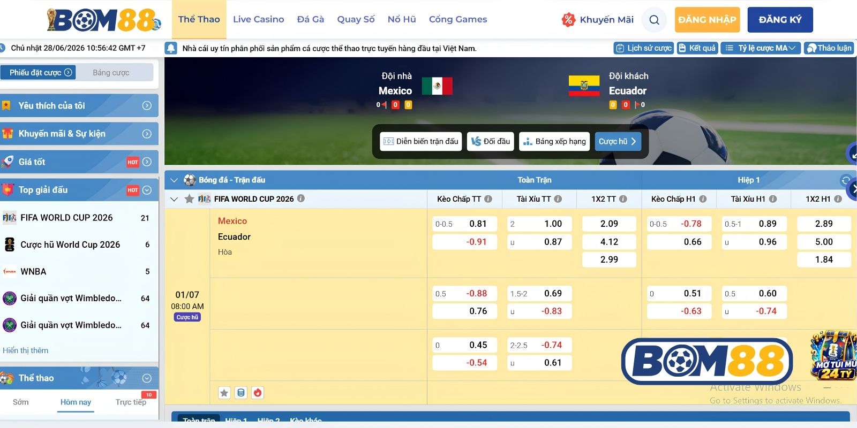The height and width of the screenshot is (428, 857).
Task: Click Hiển thị thêm to show more leagues
Action: 26,350
